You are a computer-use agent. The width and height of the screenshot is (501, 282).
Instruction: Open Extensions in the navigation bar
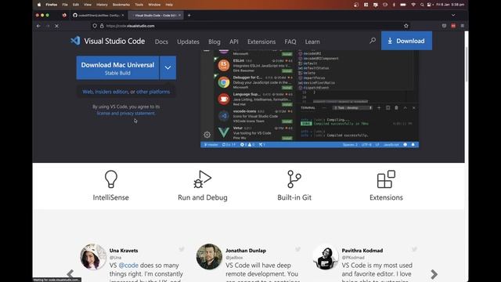click(x=261, y=42)
